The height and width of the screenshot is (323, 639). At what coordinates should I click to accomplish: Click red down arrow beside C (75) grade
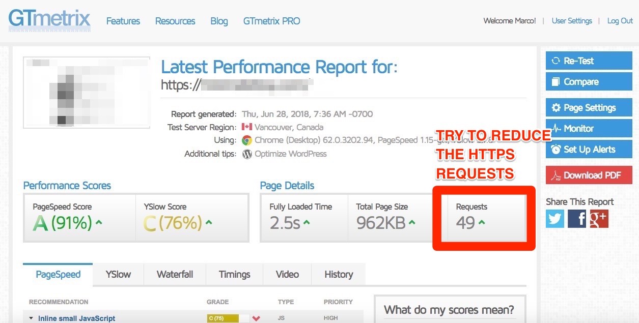tap(256, 318)
